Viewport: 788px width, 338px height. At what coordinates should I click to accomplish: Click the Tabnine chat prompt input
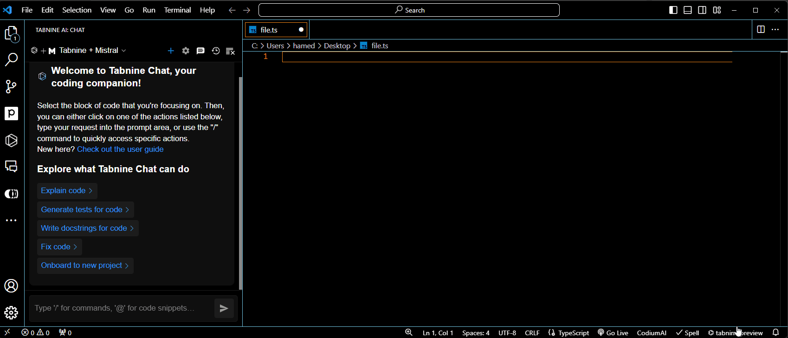122,308
